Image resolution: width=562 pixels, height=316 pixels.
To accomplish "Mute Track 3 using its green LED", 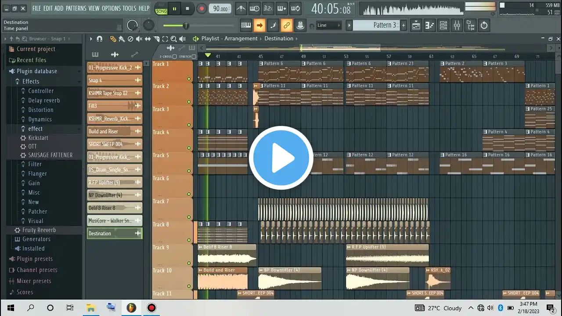I will pyautogui.click(x=189, y=125).
